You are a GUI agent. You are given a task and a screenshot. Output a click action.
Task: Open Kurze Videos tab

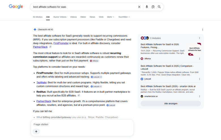tap(60, 17)
